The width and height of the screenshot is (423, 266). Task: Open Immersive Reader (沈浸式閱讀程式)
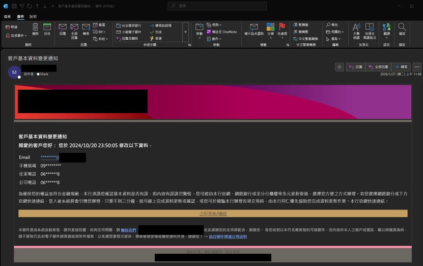click(370, 31)
